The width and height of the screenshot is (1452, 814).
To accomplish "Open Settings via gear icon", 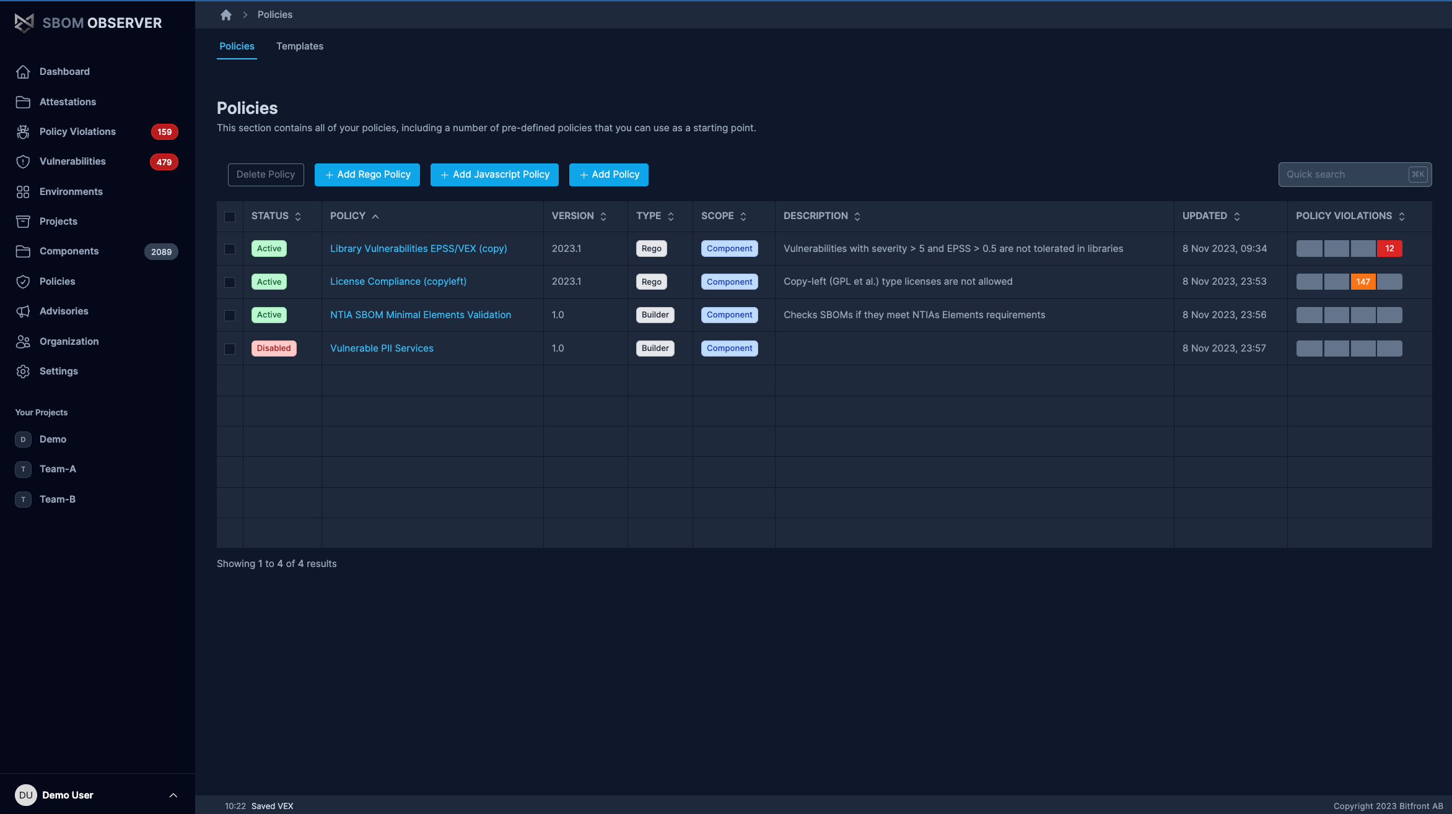I will pyautogui.click(x=23, y=371).
